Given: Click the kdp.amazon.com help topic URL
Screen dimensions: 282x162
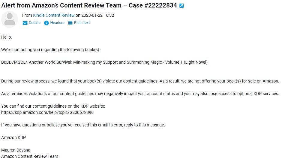Looking at the screenshot, I should pos(47,112).
